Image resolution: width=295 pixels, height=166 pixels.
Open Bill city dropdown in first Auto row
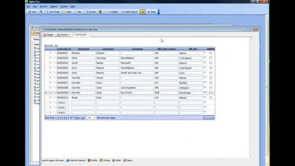click(x=205, y=102)
